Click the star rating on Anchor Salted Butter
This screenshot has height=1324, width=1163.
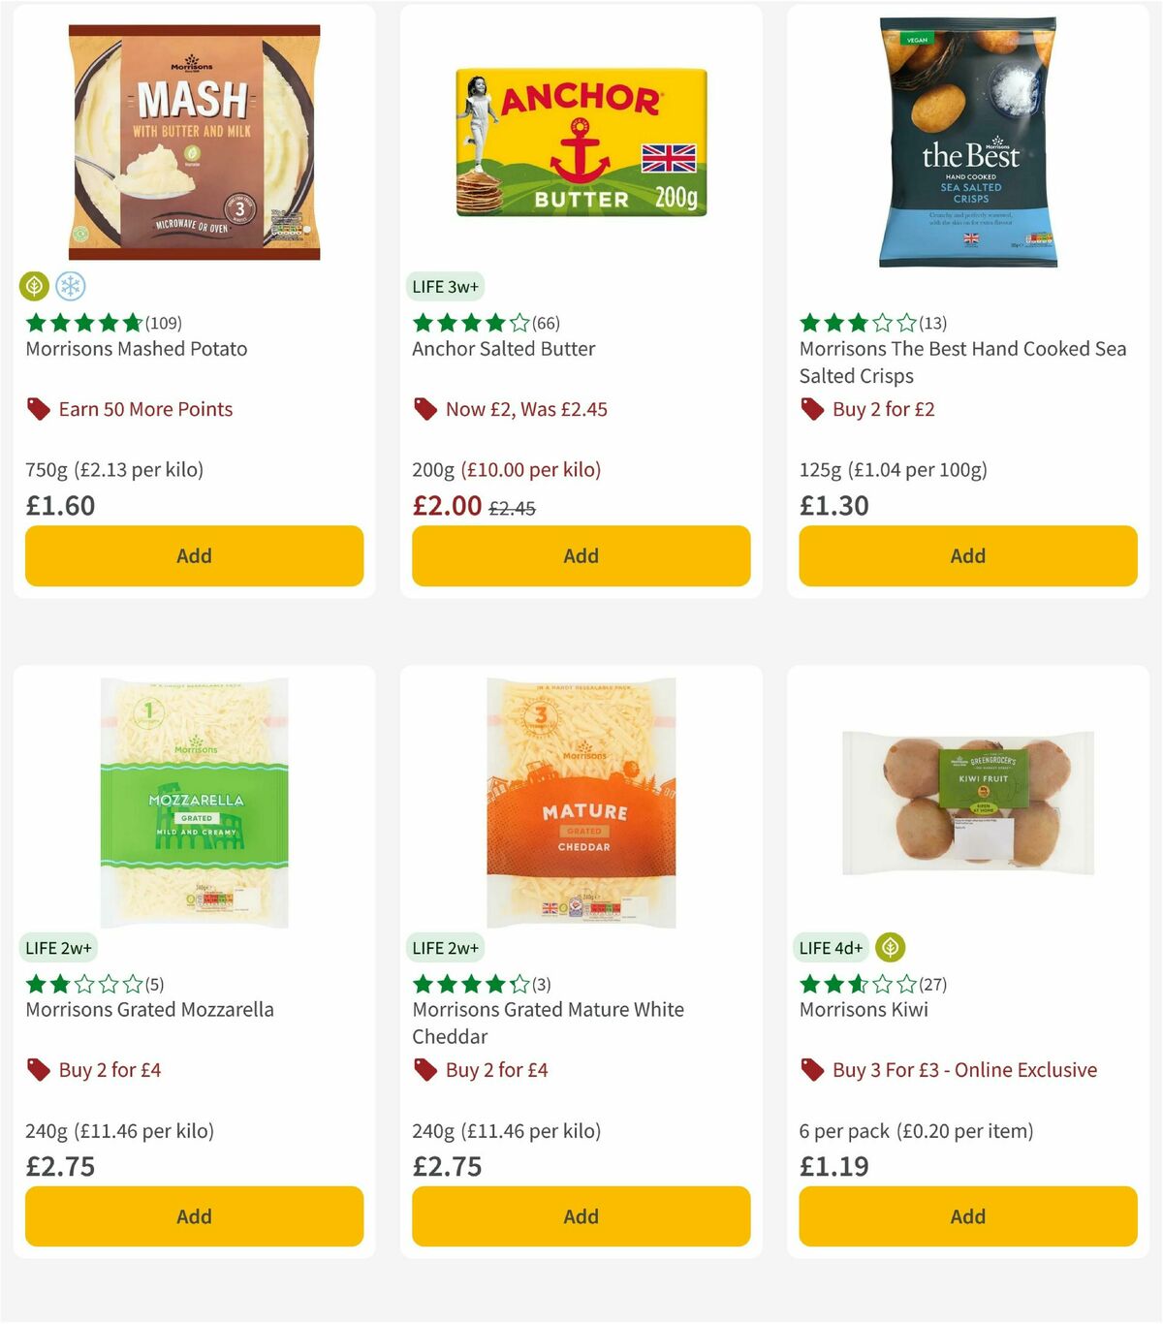coord(465,323)
